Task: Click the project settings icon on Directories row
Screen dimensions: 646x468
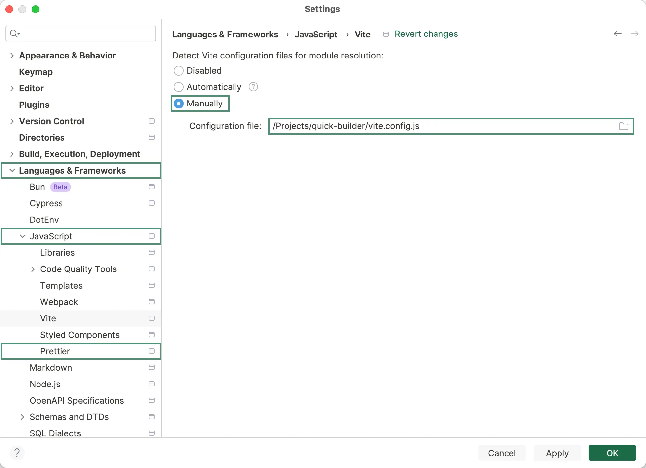Action: click(152, 138)
